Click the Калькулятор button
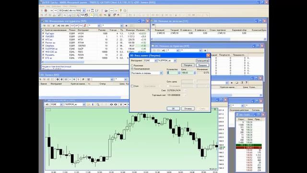Viewport: 307px width, 173px height. [202, 61]
